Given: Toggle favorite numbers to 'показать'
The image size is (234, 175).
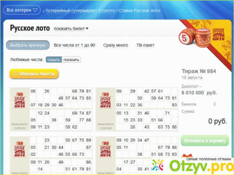Looking at the screenshot, I should [71, 60].
